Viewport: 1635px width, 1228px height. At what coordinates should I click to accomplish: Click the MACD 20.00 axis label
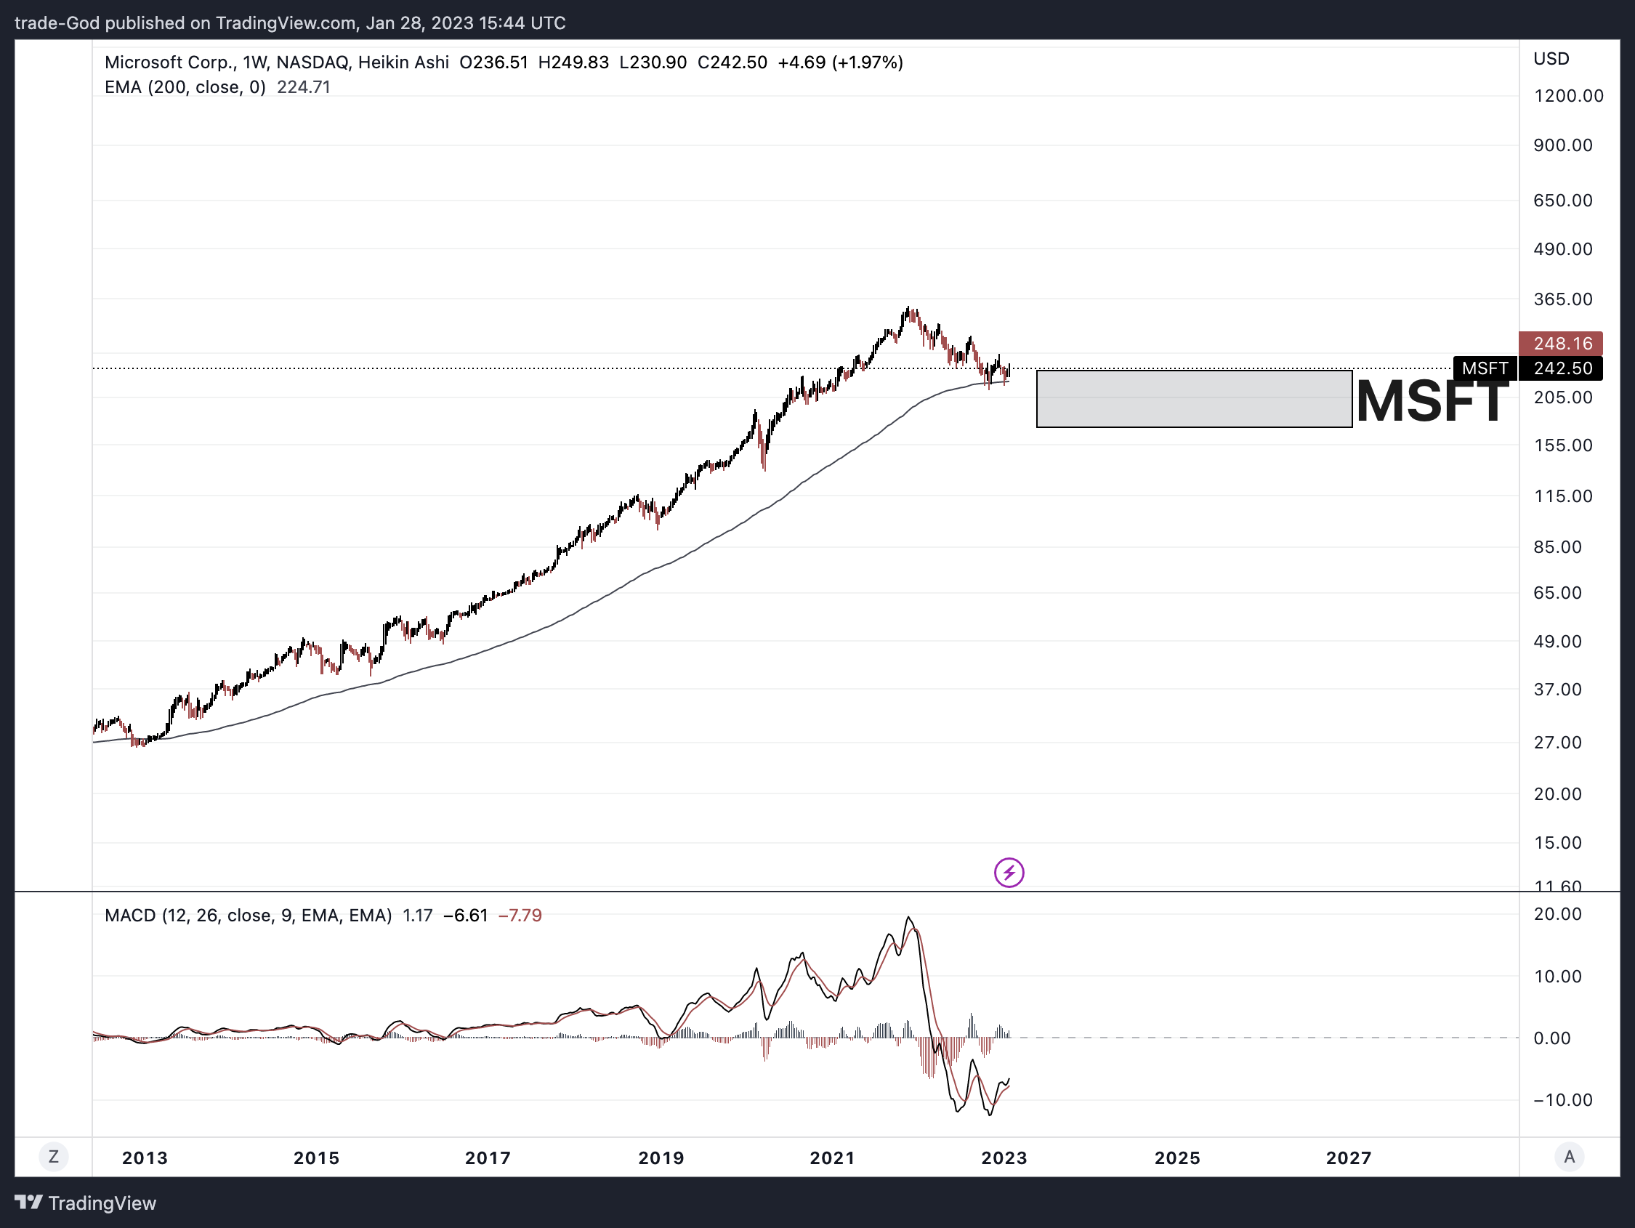click(1557, 914)
